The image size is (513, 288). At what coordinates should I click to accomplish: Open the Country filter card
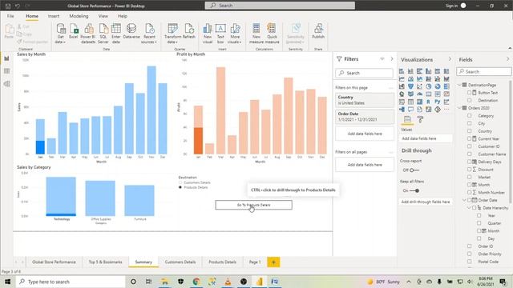(365, 100)
